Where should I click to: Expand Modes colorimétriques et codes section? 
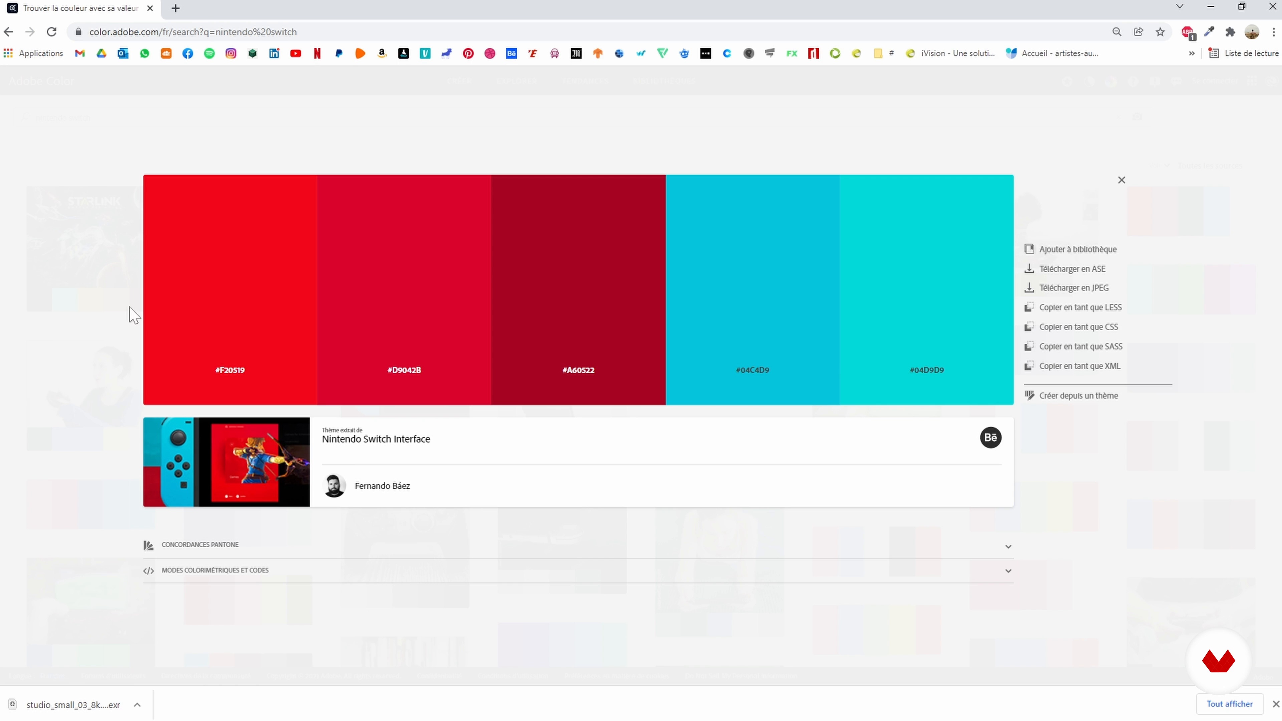coord(578,571)
